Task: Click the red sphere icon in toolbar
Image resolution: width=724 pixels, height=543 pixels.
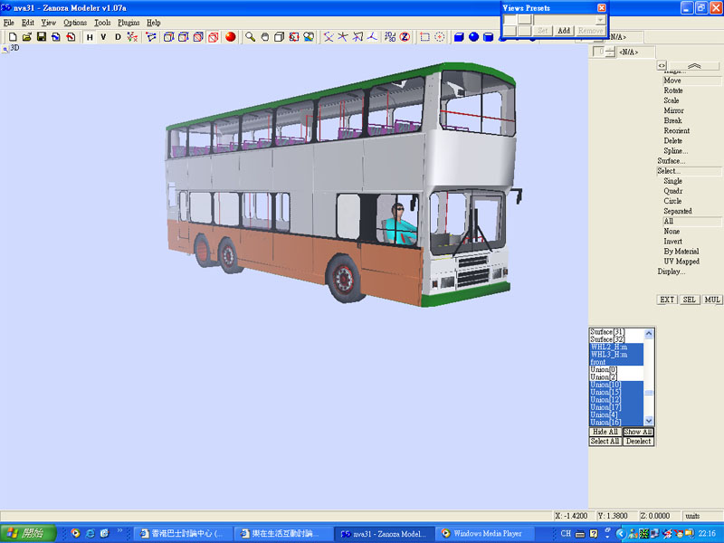Action: (x=230, y=37)
